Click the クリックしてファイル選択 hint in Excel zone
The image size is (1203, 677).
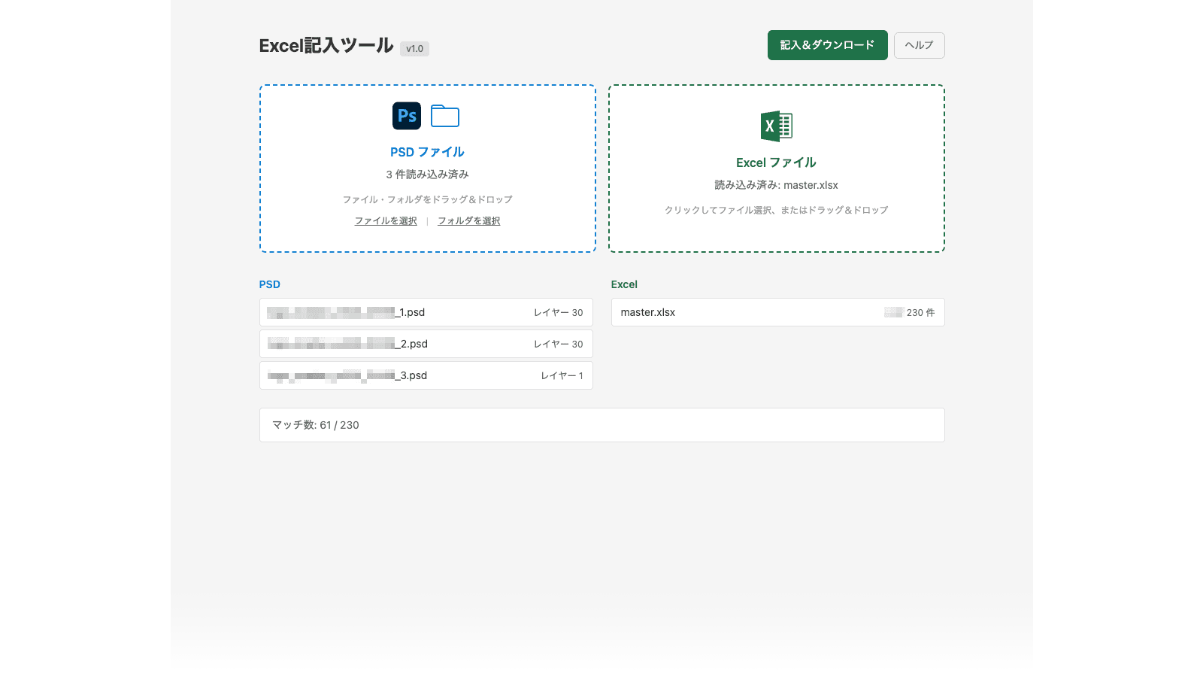[776, 210]
